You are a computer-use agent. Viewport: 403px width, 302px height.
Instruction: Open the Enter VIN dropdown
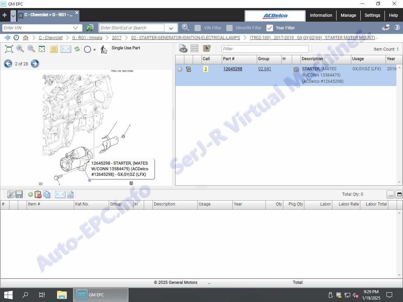click(76, 28)
